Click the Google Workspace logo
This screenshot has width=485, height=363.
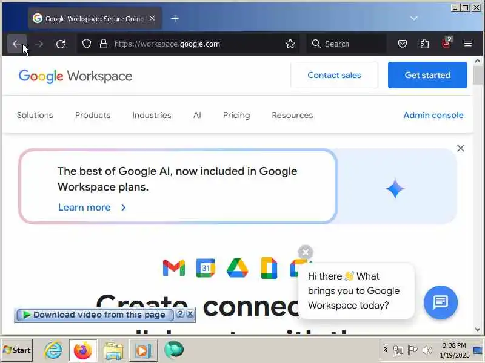coord(75,76)
